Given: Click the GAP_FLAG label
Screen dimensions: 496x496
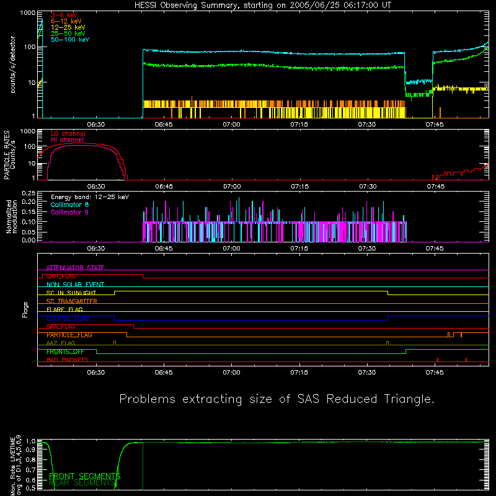Looking at the screenshot, I should point(61,276).
